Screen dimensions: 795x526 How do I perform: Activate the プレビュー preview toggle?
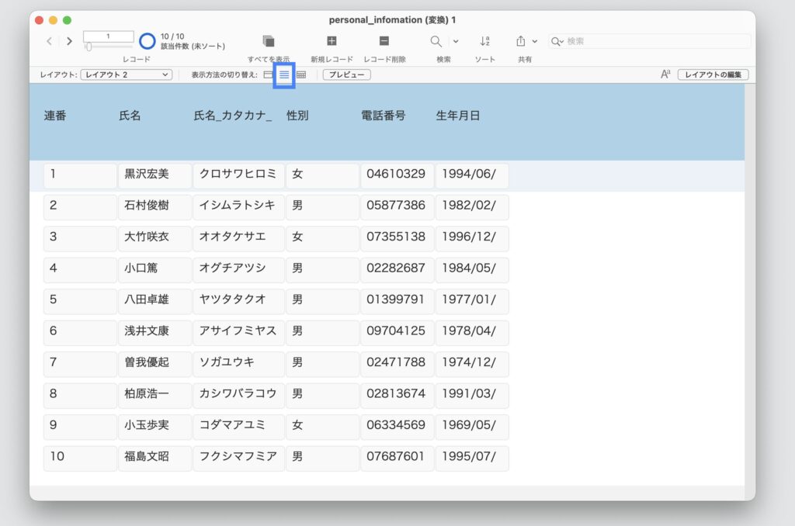coord(345,74)
